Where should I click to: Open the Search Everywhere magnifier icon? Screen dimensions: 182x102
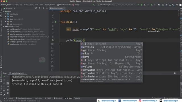pyautogui.click(x=177, y=5)
